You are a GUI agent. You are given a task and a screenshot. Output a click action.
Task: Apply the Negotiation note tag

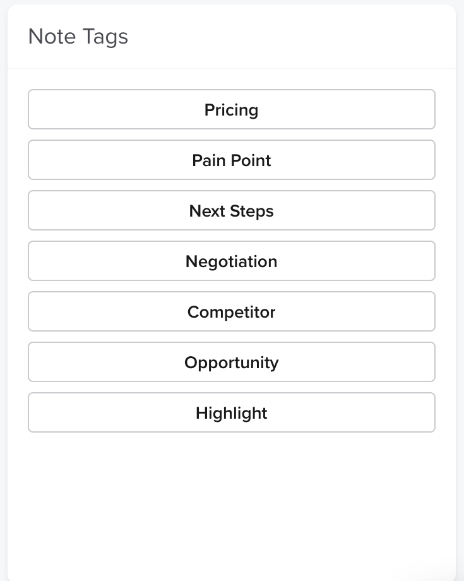[x=232, y=261]
